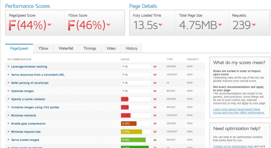Open the Combine images using CSS sprites link
This screenshot has height=148, width=271.
tap(35, 107)
